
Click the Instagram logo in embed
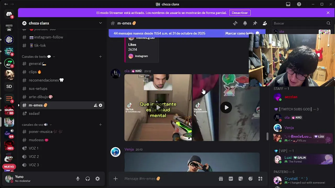tap(131, 56)
